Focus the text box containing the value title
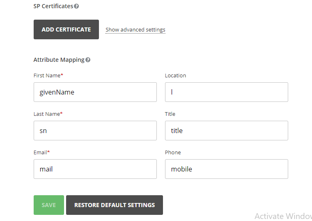The width and height of the screenshot is (312, 221). click(x=226, y=131)
